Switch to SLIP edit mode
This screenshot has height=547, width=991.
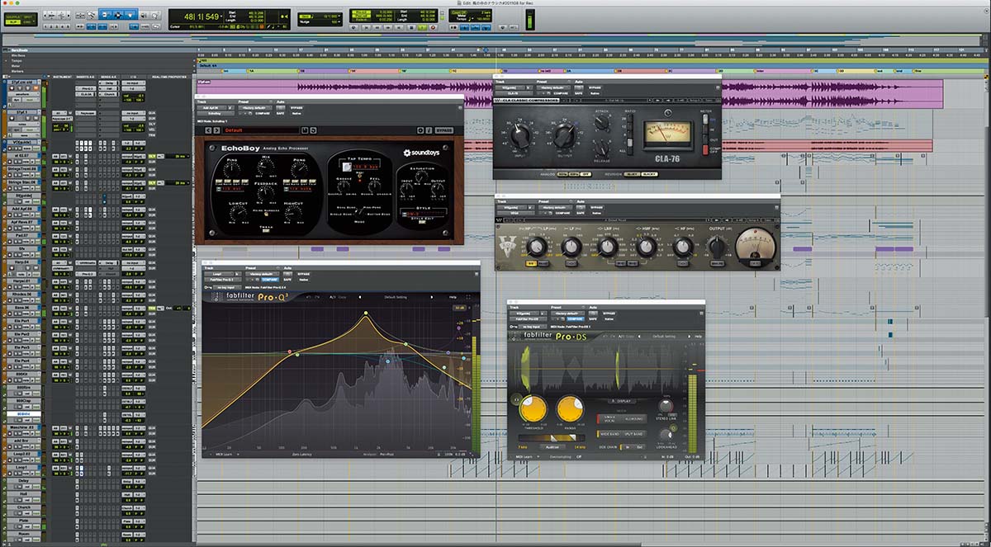point(13,22)
